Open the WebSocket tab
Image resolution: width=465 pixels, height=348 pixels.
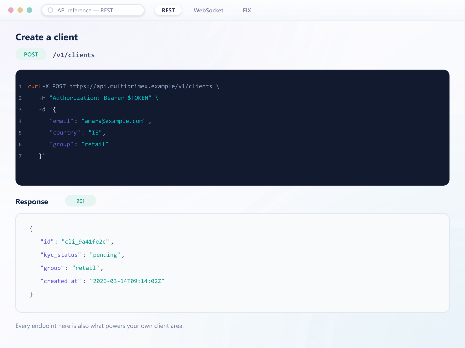pos(208,10)
